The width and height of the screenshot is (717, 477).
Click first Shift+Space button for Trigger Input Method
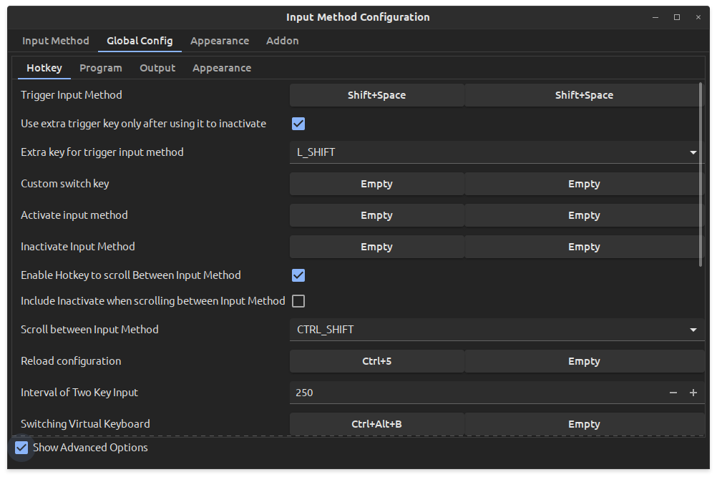pyautogui.click(x=377, y=95)
